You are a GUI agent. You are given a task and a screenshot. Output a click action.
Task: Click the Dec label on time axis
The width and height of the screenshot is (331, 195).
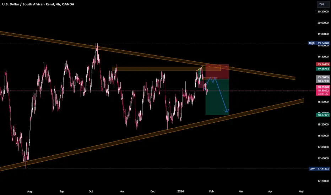click(153, 191)
